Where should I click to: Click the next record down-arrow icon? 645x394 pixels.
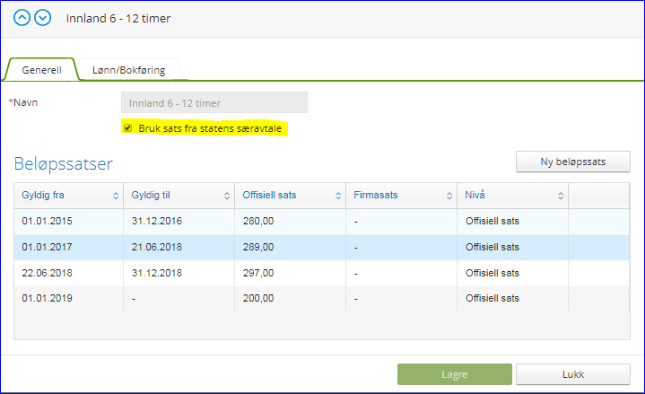coord(42,18)
